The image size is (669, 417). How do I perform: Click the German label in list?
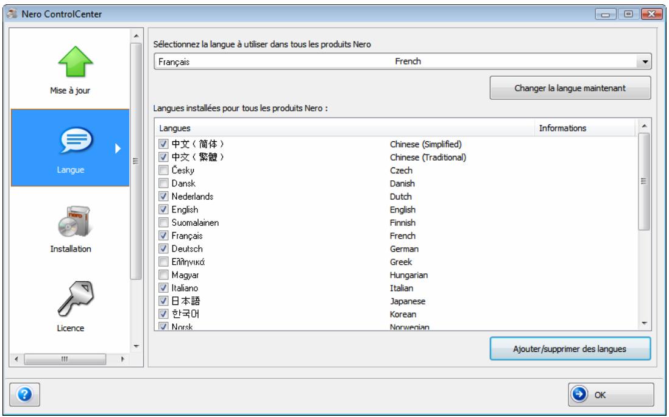[404, 248]
